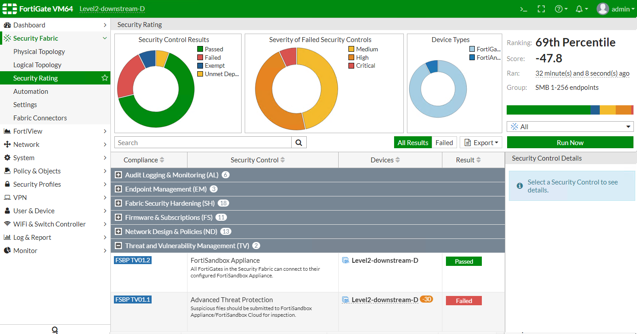Open Physical Topology menu item
Screen dimensions: 637x334
(x=39, y=51)
